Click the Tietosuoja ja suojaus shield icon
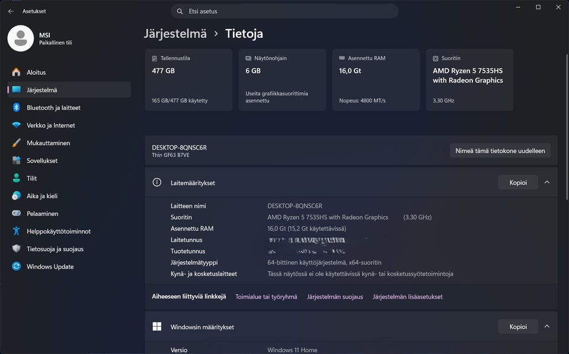The height and width of the screenshot is (354, 569). pos(17,248)
